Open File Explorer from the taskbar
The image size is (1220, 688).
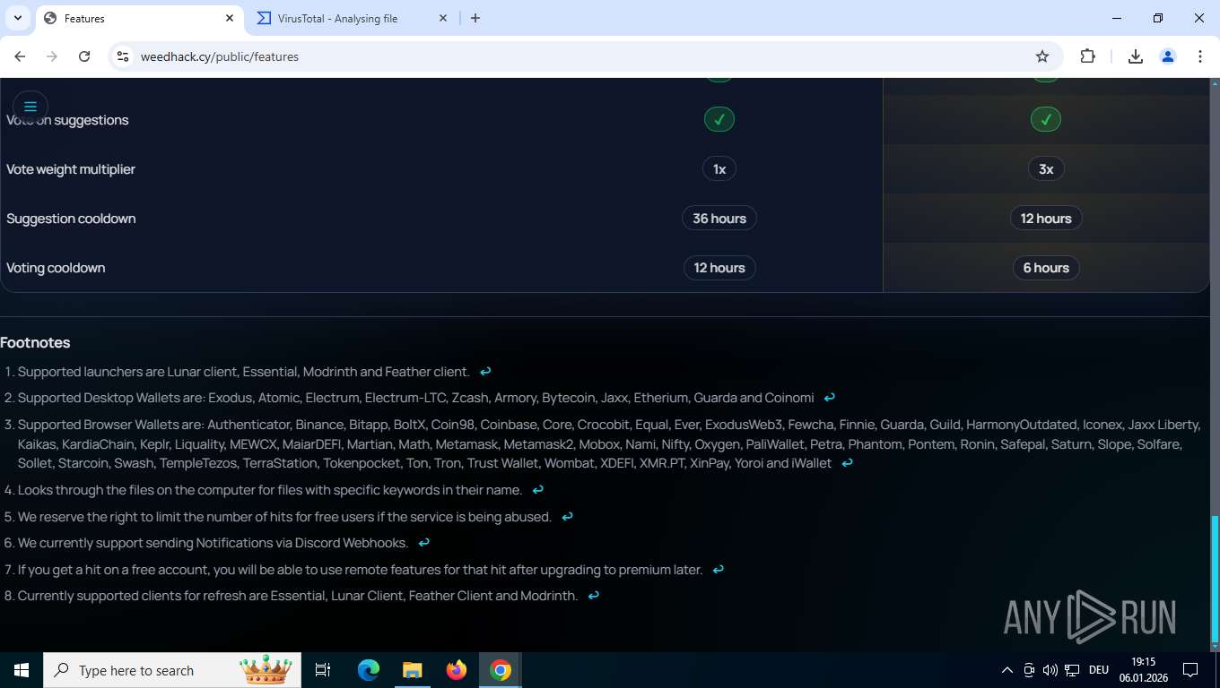[x=412, y=670]
